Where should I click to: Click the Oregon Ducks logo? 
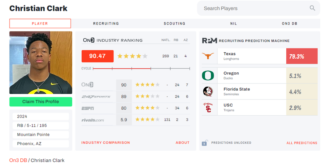coord(208,76)
